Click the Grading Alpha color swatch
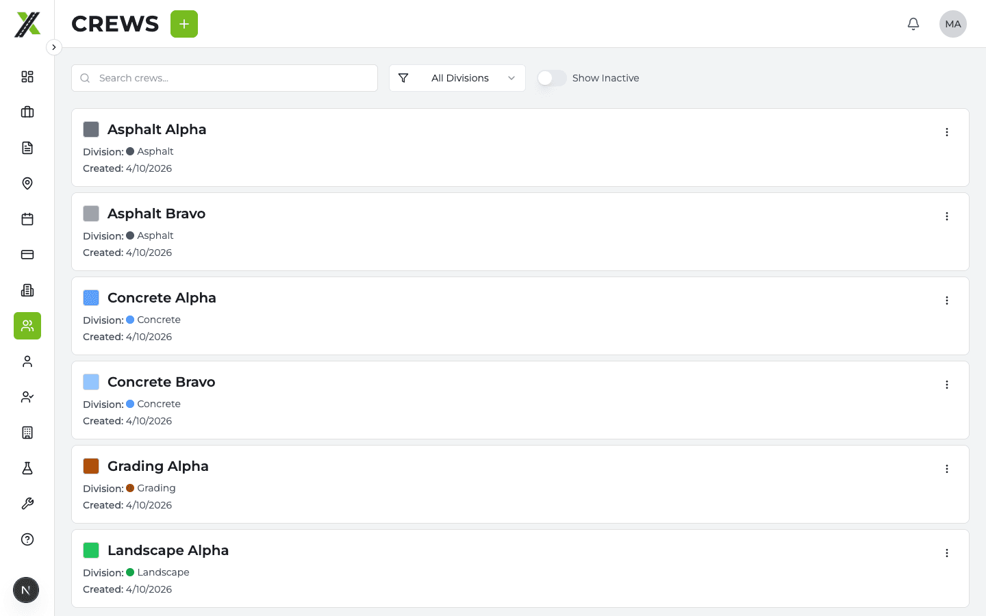Image resolution: width=986 pixels, height=616 pixels. click(x=91, y=466)
